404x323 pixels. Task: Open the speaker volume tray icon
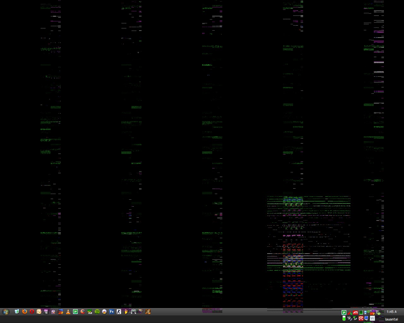click(x=349, y=318)
